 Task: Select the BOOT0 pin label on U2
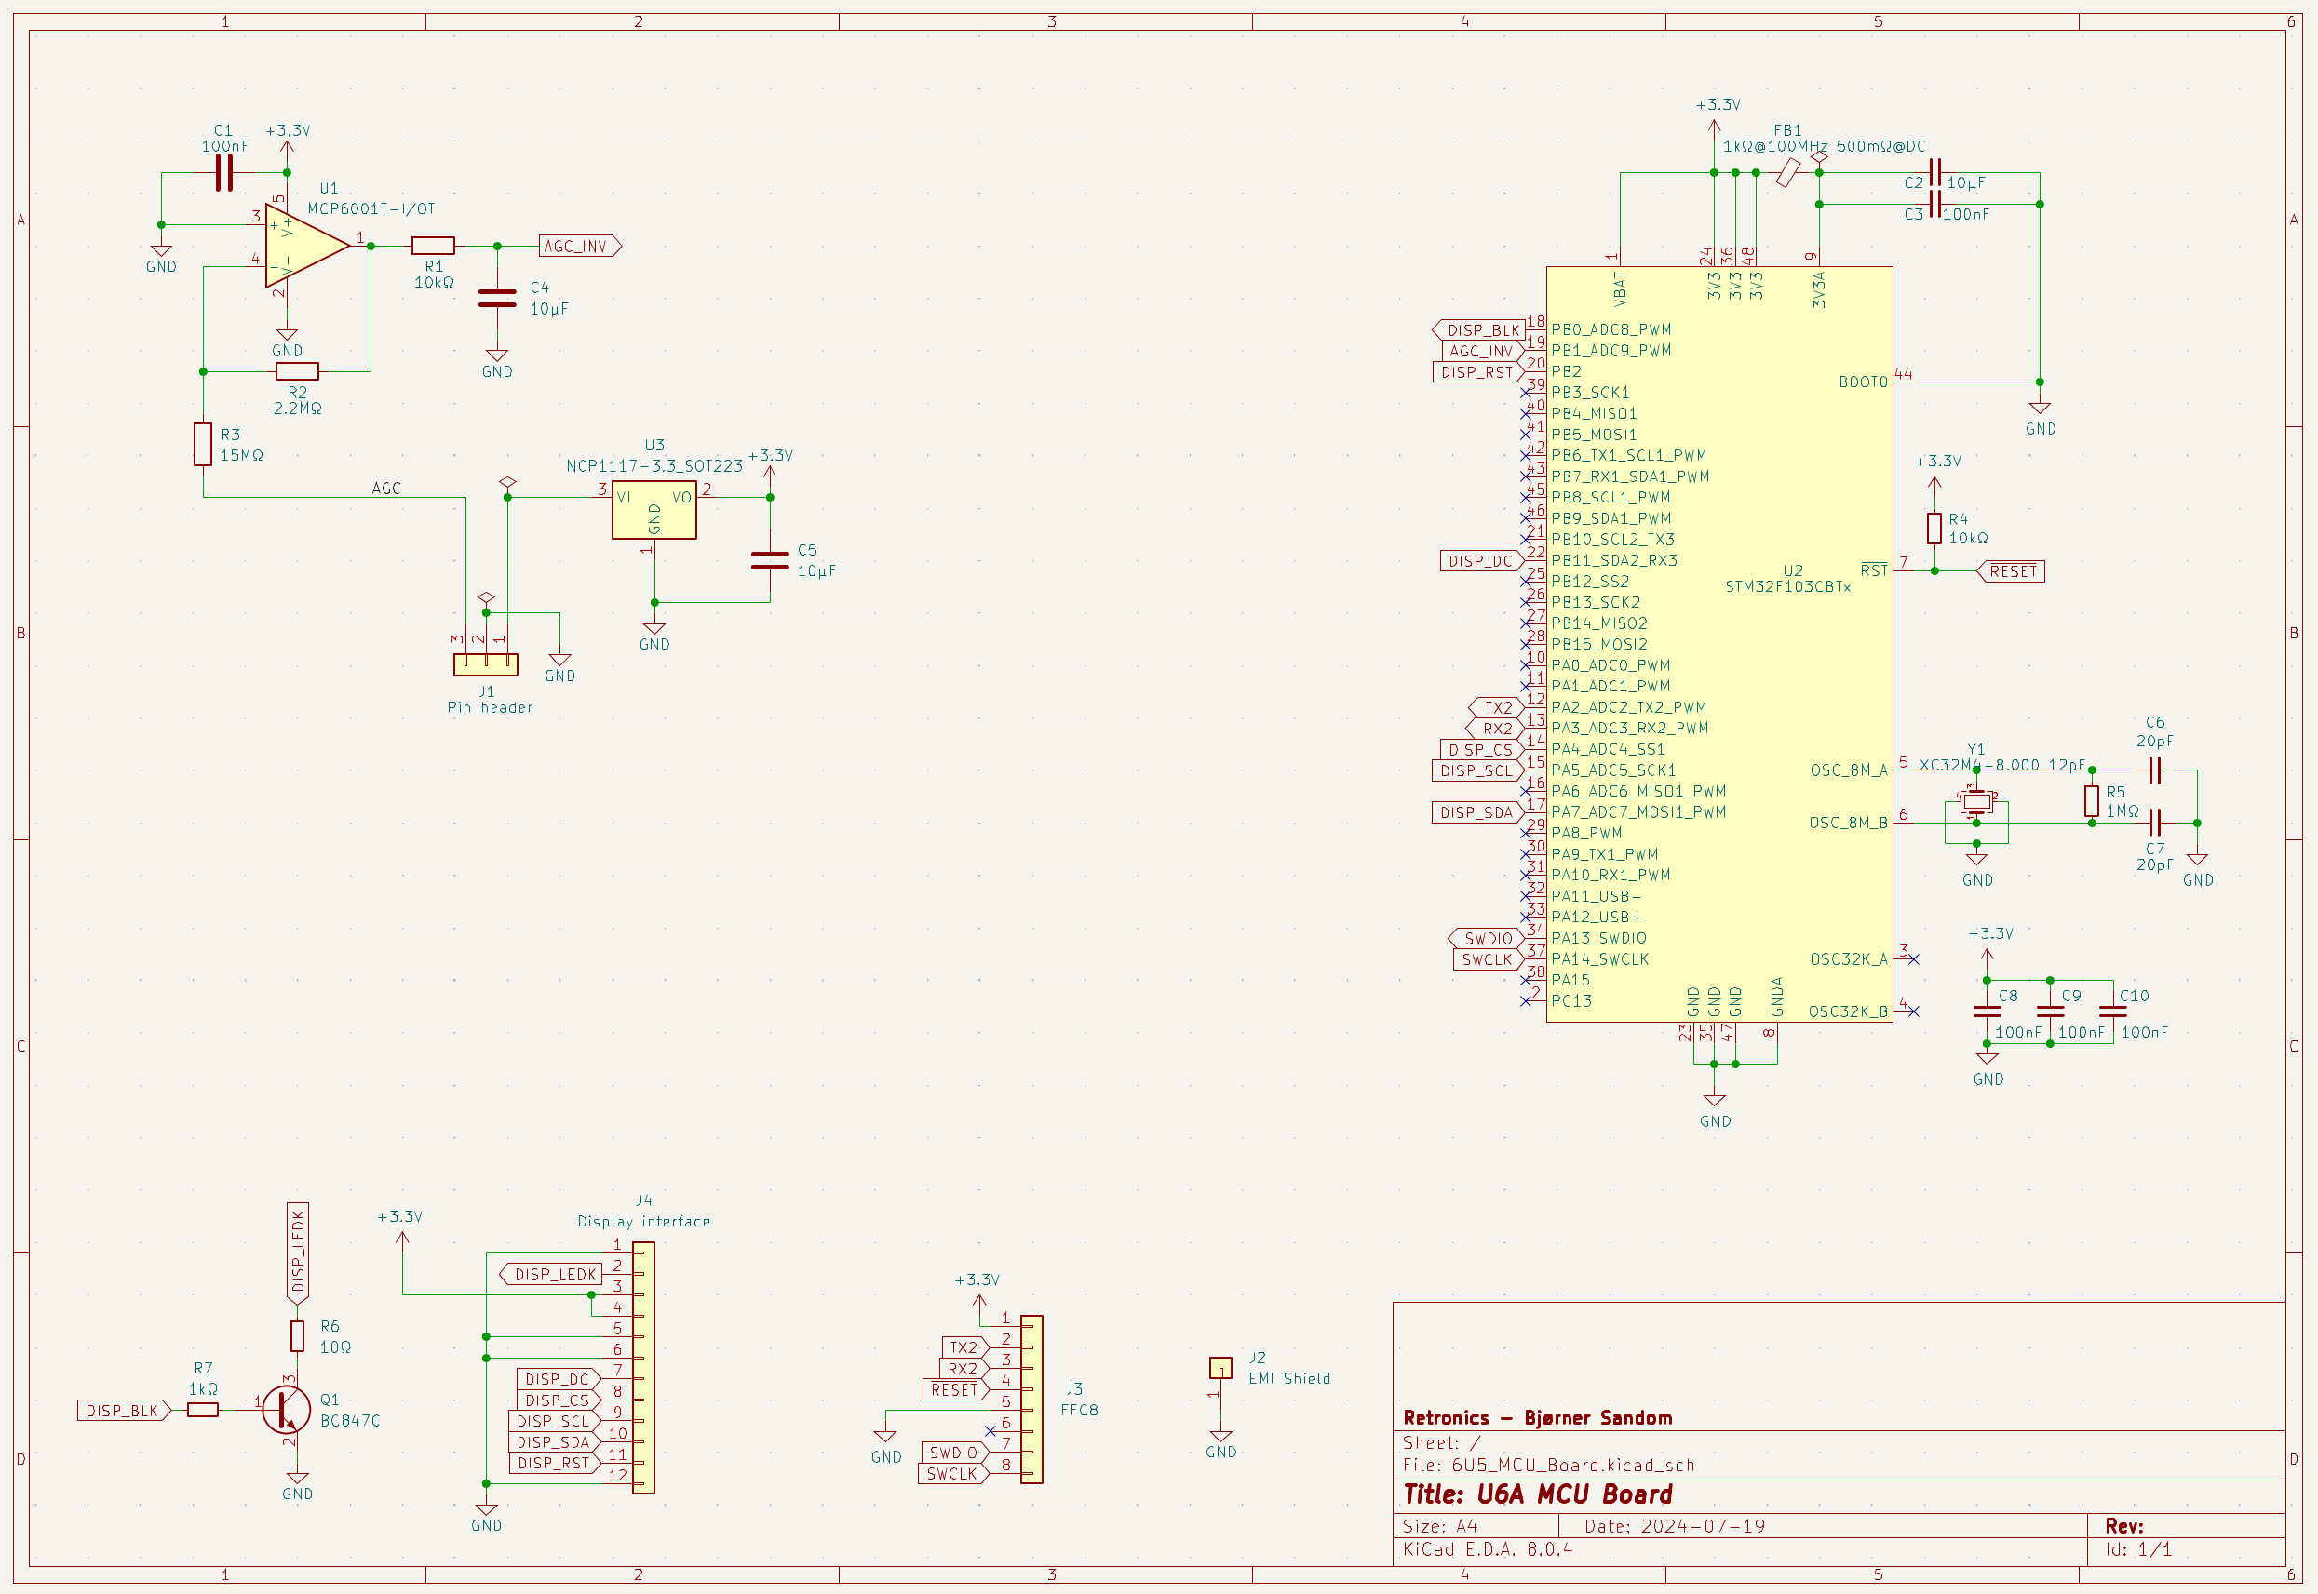click(x=1863, y=382)
